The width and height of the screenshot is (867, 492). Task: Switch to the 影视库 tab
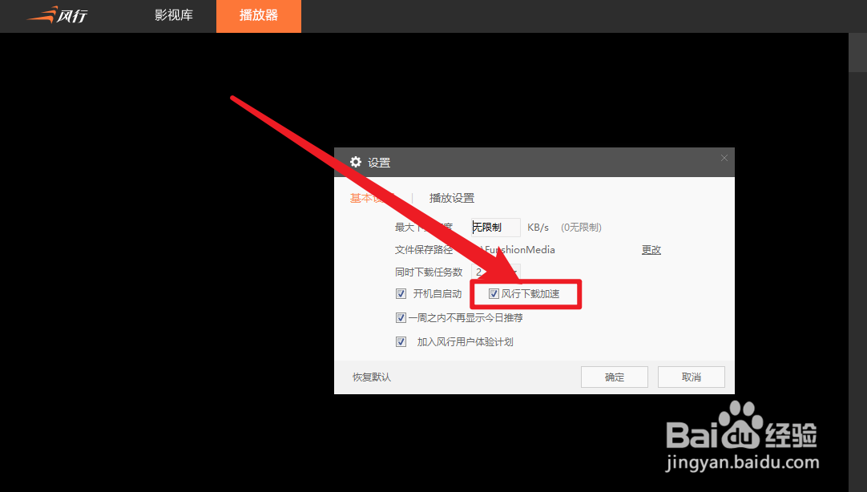click(175, 15)
